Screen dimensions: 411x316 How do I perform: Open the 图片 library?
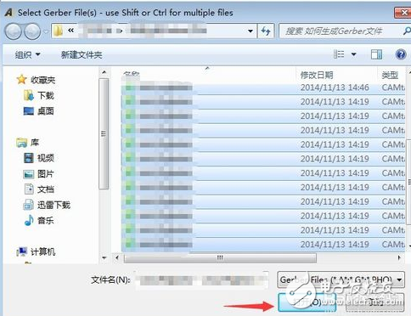[x=46, y=173]
